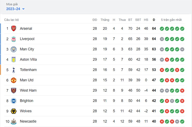This screenshot has width=192, height=127.
Task: Click the Tottenham club crest
Action: pyautogui.click(x=13, y=70)
